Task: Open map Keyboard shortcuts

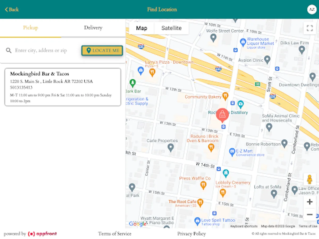Action: 244,226
